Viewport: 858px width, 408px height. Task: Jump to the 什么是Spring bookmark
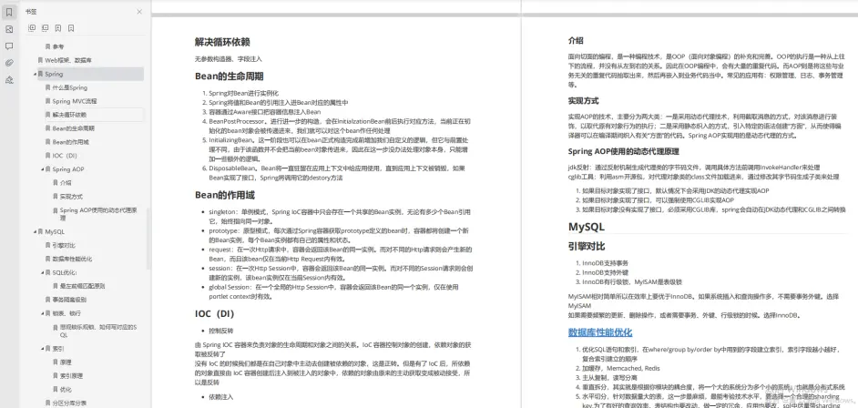click(69, 87)
